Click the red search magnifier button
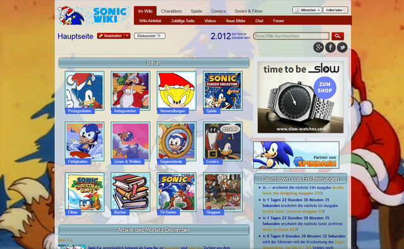404x249 pixels. [338, 36]
